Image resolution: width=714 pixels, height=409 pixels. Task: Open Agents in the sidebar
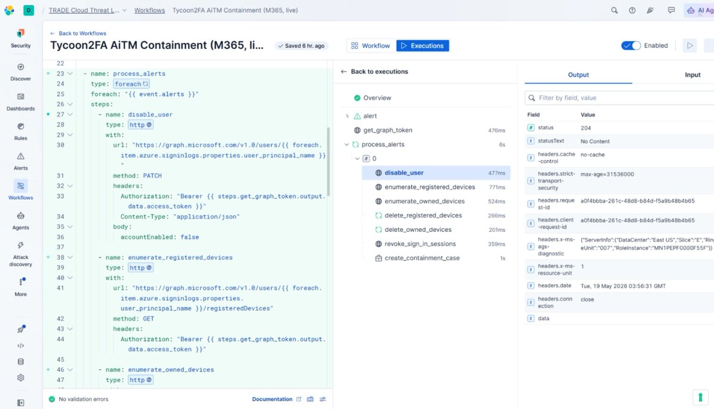[21, 221]
